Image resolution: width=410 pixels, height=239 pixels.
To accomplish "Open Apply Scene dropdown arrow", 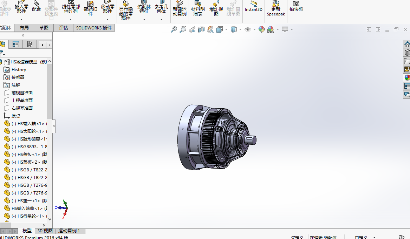I will pyautogui.click(x=278, y=29).
